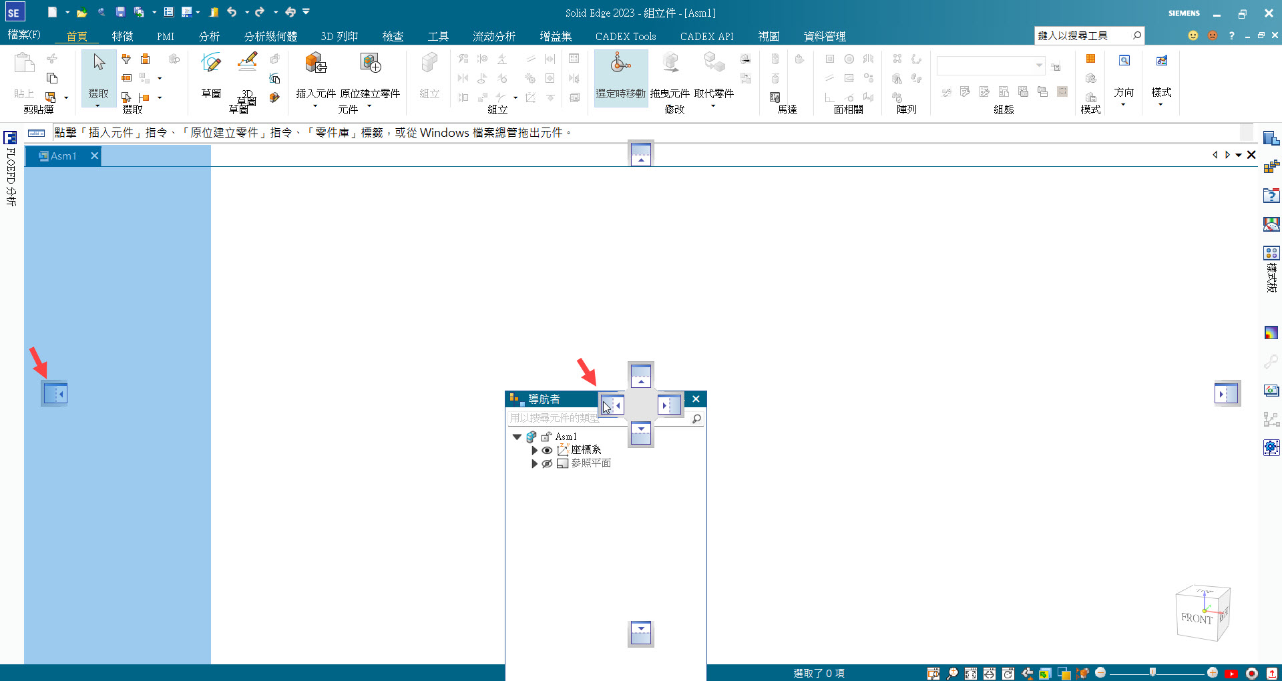The height and width of the screenshot is (681, 1282).
Task: Dock navigator to left edge of window
Action: [x=55, y=393]
